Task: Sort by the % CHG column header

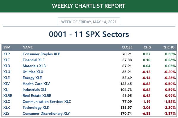Action: (x=169, y=47)
